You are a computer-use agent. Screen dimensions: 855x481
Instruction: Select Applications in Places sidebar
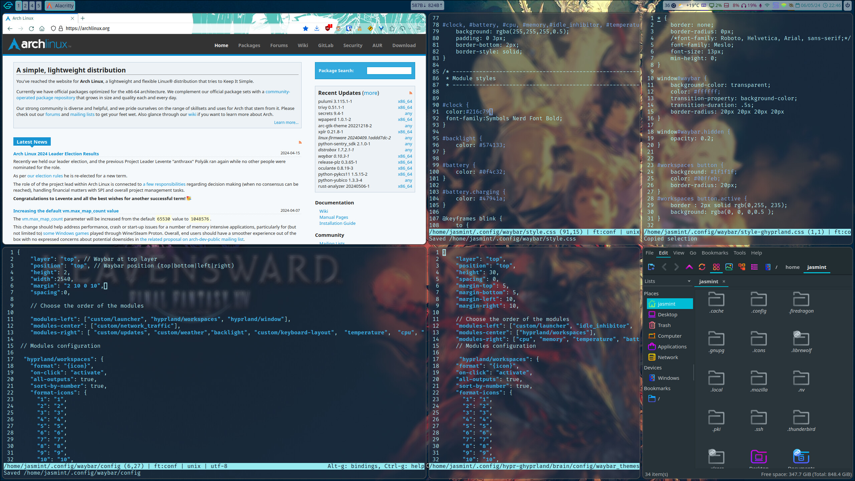click(x=670, y=346)
